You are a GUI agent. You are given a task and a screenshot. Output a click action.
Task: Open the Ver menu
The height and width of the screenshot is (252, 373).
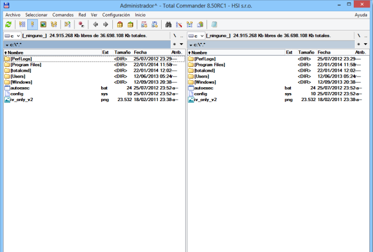point(94,15)
